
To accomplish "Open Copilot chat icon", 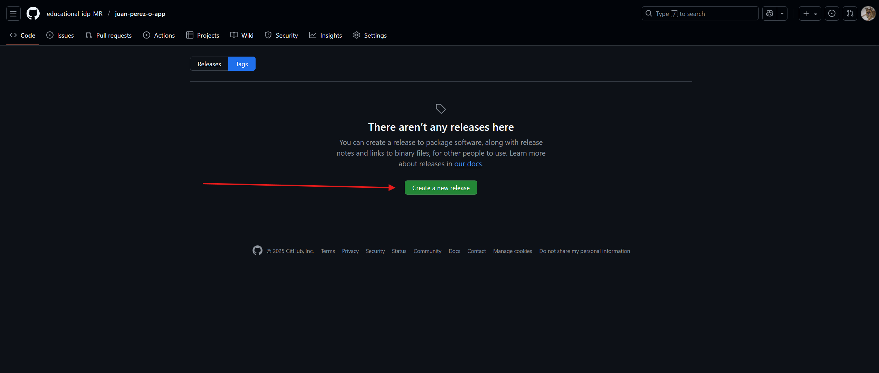I will click(x=770, y=14).
